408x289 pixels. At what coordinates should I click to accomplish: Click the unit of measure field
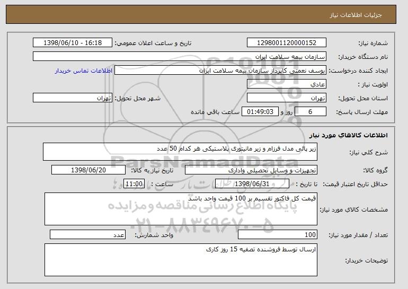pyautogui.click(x=87, y=234)
